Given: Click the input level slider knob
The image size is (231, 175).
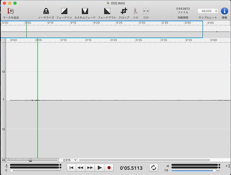Looking at the screenshot, I should (11, 171).
